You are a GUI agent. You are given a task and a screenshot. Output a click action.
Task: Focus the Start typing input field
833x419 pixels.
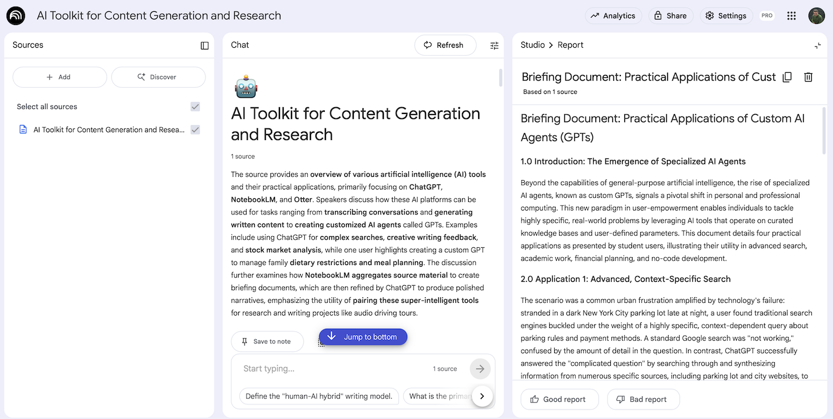pos(333,368)
